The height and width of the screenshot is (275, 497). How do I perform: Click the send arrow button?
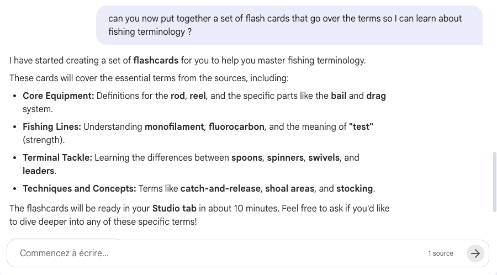point(475,253)
